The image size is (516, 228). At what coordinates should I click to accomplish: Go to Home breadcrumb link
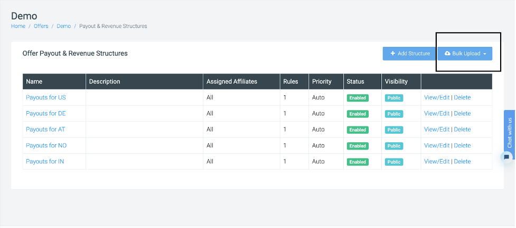18,26
